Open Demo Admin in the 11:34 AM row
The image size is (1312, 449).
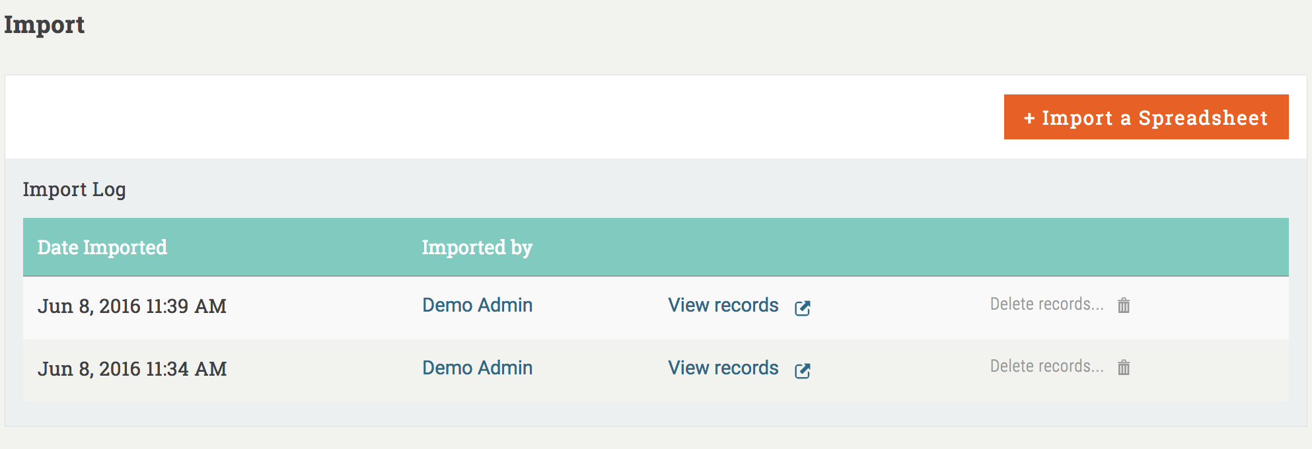(x=477, y=368)
